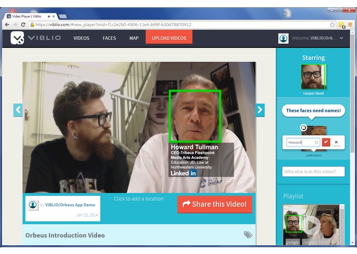357x254 pixels.
Task: Click the LinkedIn logo in the overlay
Action: pos(183,173)
